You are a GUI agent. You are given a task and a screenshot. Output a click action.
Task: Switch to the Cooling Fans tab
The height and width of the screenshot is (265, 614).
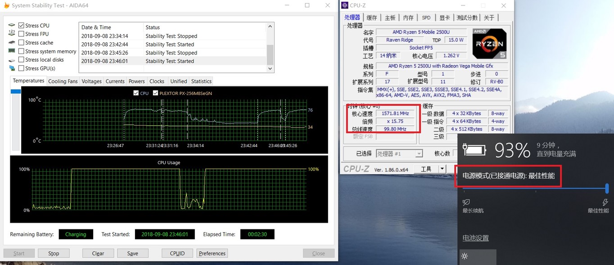click(x=63, y=81)
